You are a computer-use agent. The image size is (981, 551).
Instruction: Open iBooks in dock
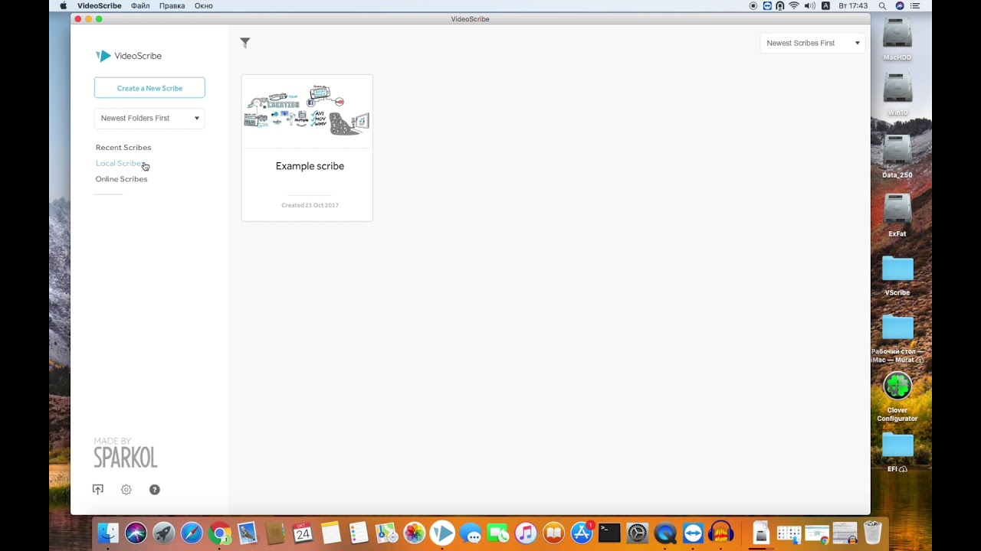553,533
